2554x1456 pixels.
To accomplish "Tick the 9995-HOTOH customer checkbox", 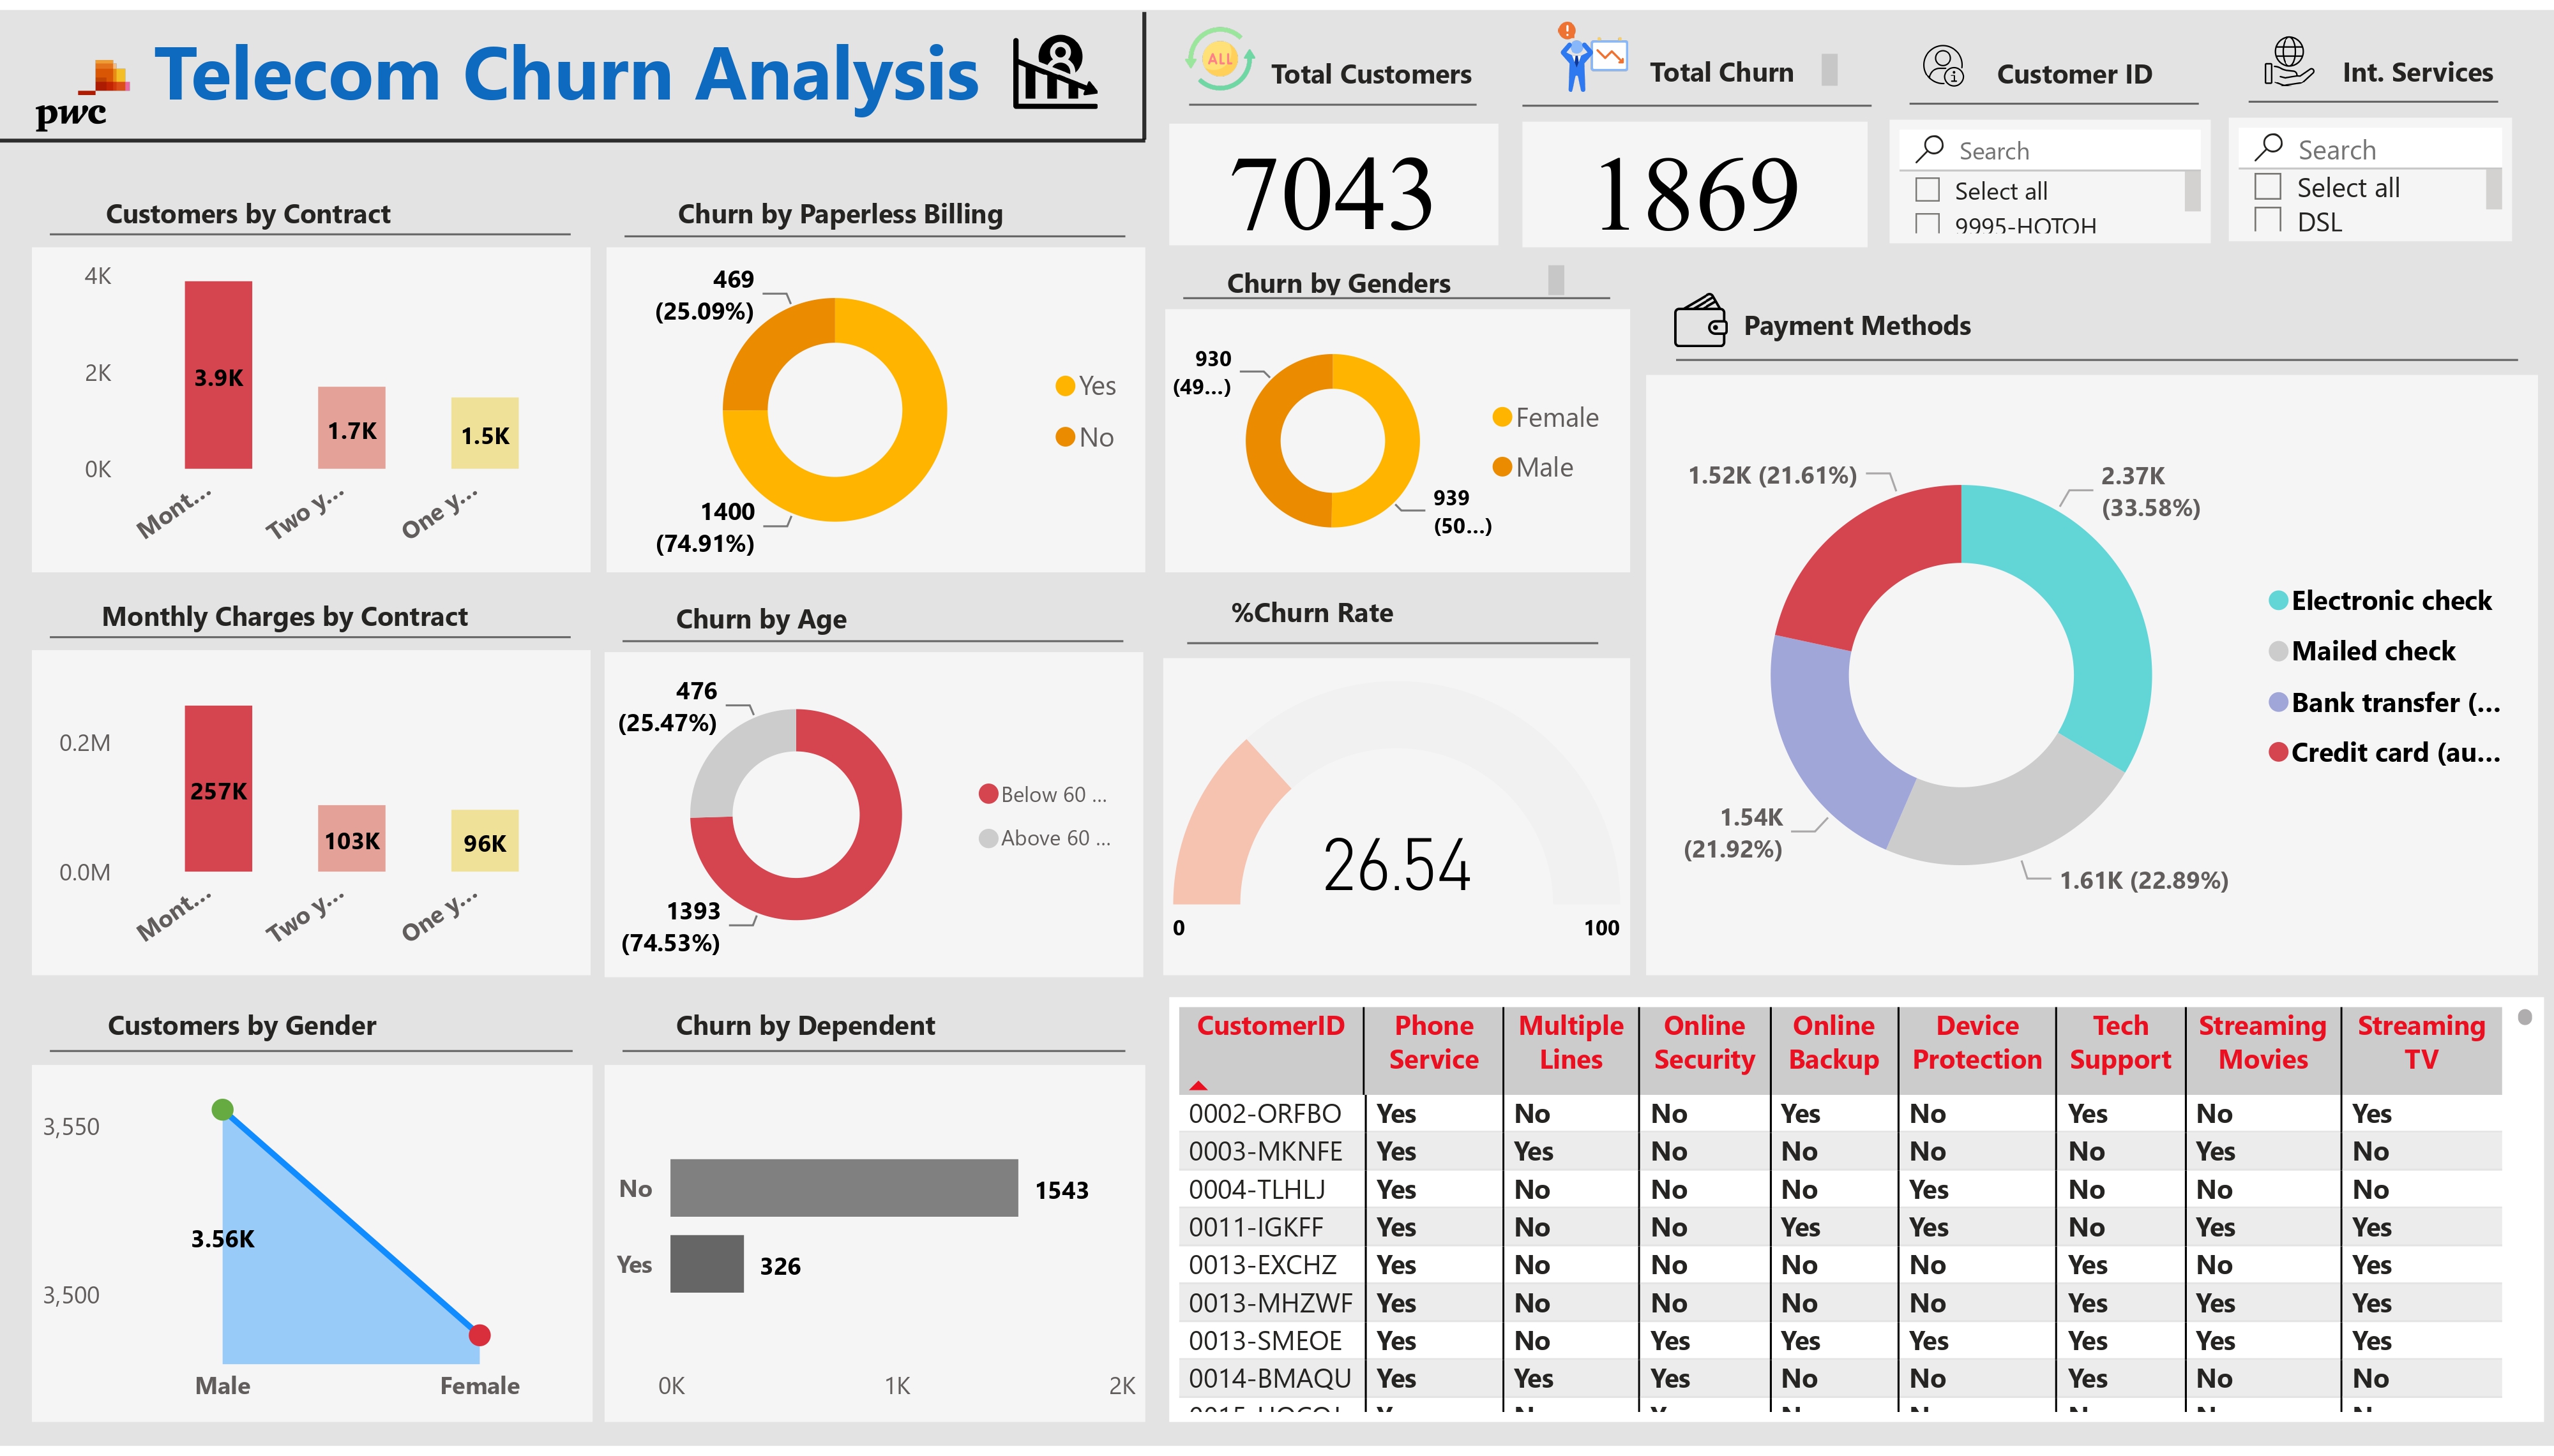I will tap(1927, 224).
